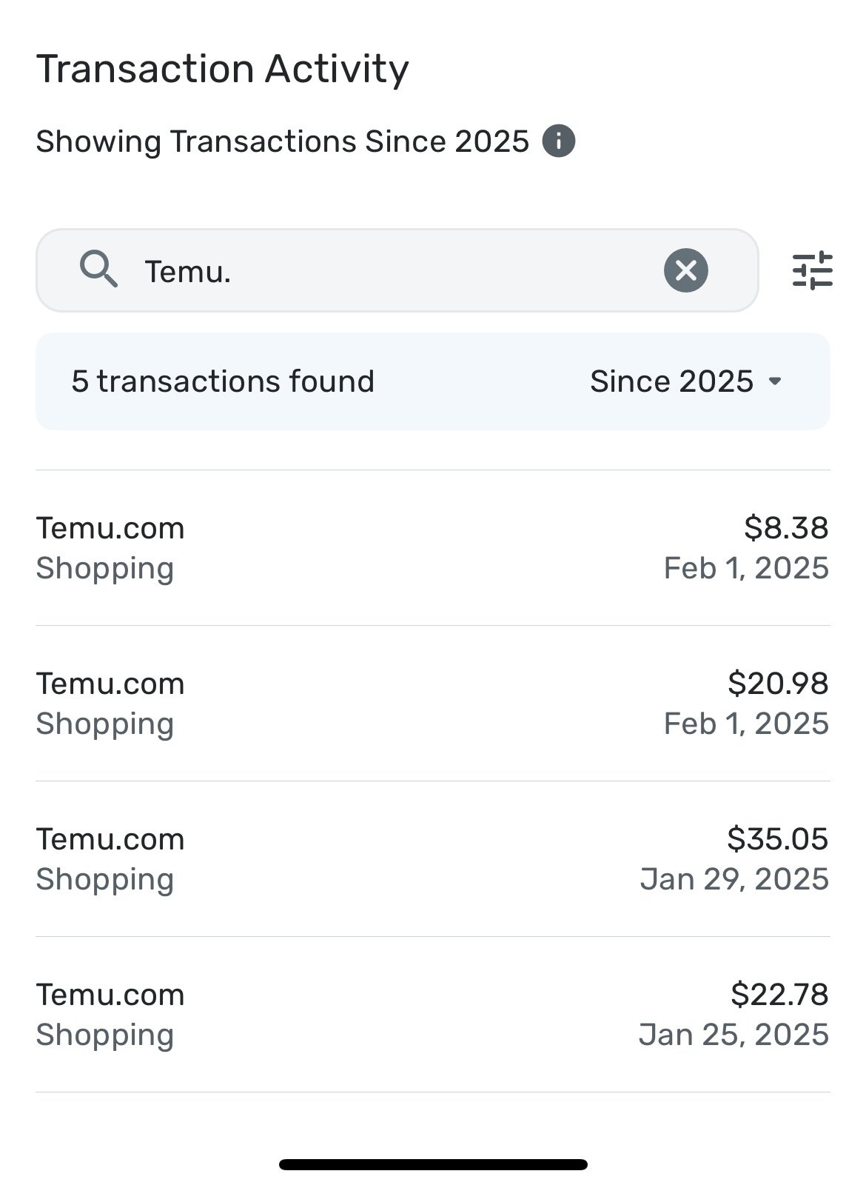This screenshot has width=866, height=1188.
Task: Open the filter sliders icon
Action: 812,270
